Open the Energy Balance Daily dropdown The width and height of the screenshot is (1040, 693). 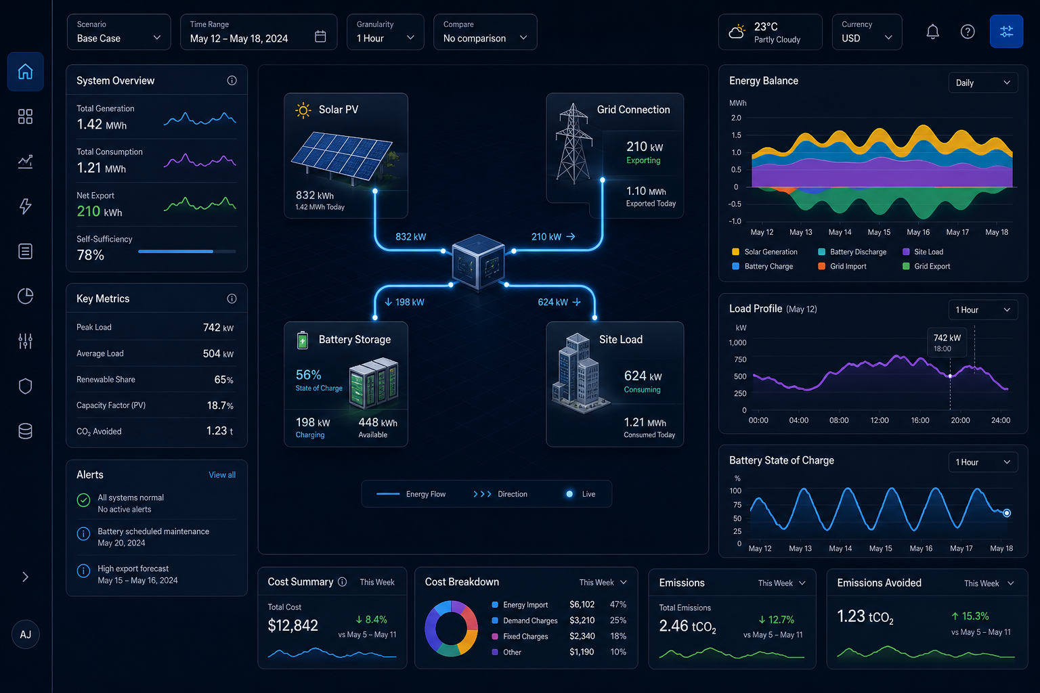click(x=982, y=83)
